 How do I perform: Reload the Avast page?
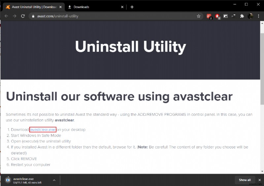click(x=23, y=16)
